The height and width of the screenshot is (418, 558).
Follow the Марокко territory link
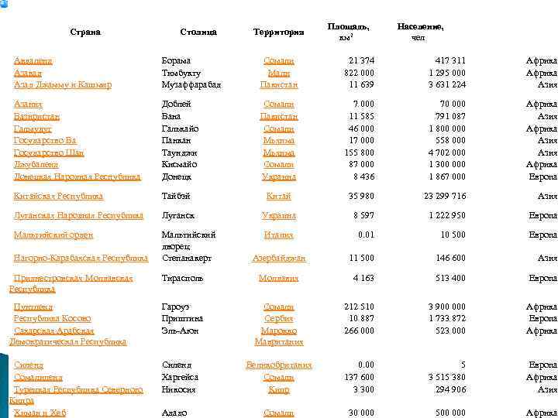[279, 331]
